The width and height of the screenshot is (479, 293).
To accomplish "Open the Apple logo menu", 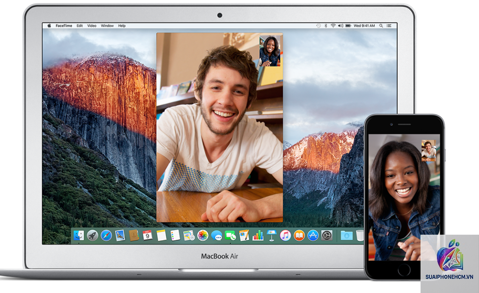I will tap(49, 26).
